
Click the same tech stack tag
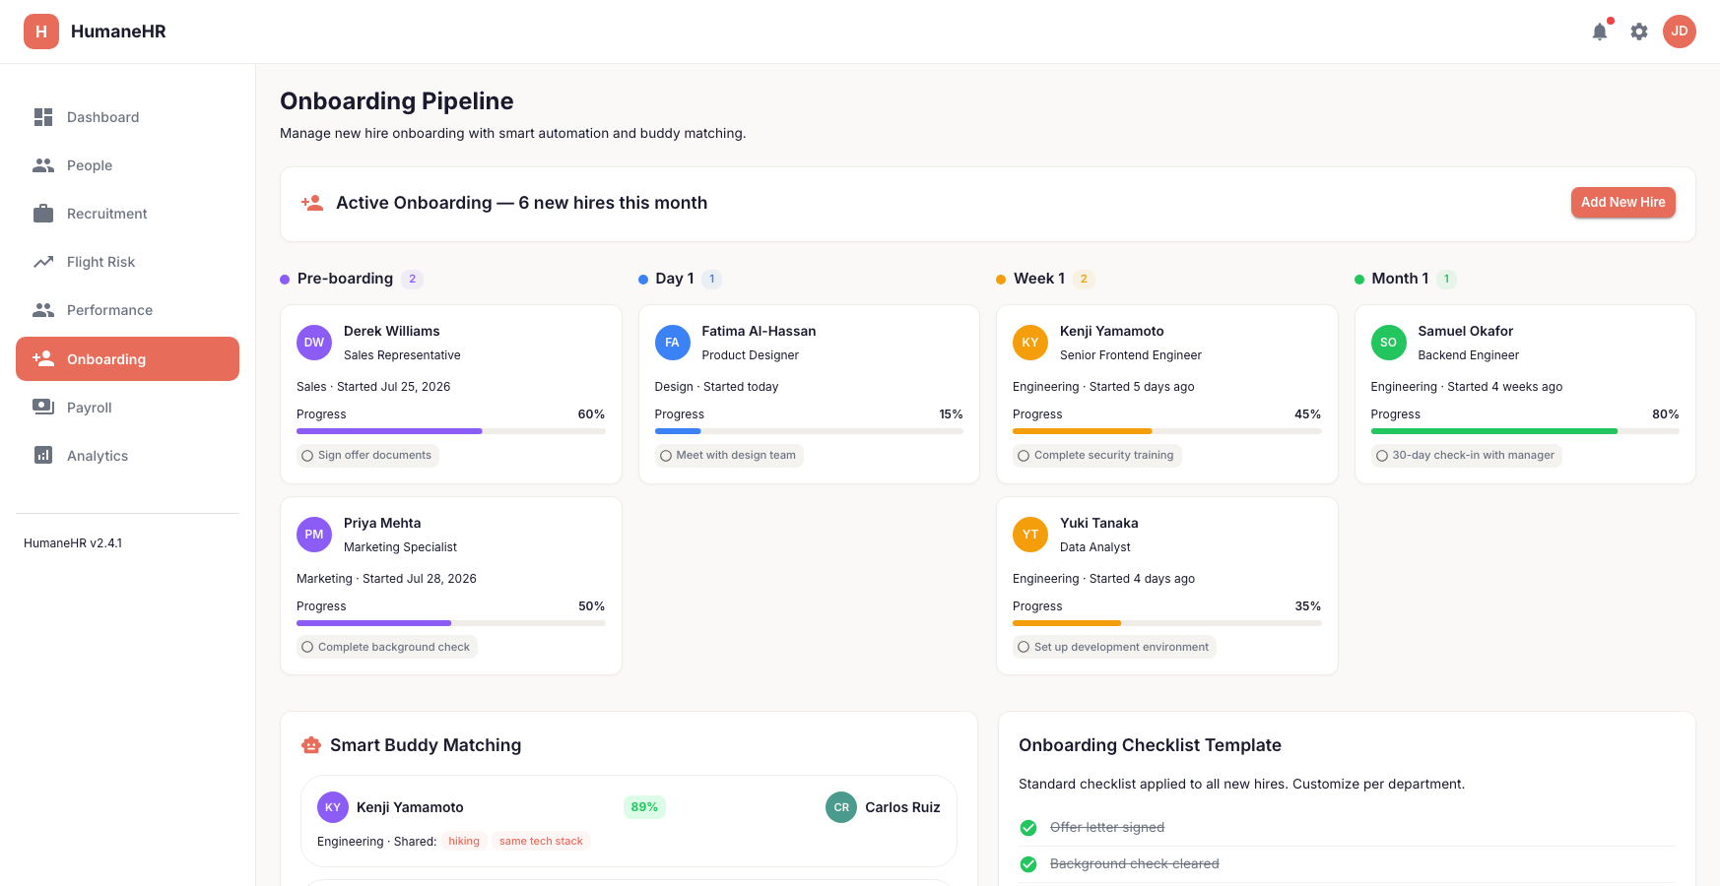click(541, 842)
